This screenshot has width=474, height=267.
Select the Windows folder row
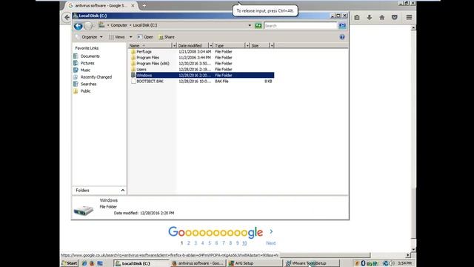click(202, 76)
